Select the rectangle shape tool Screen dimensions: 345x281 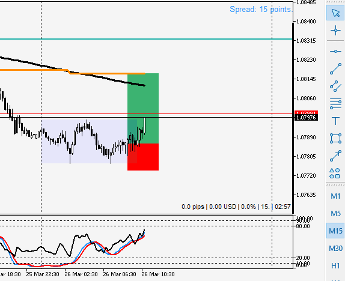point(335,139)
